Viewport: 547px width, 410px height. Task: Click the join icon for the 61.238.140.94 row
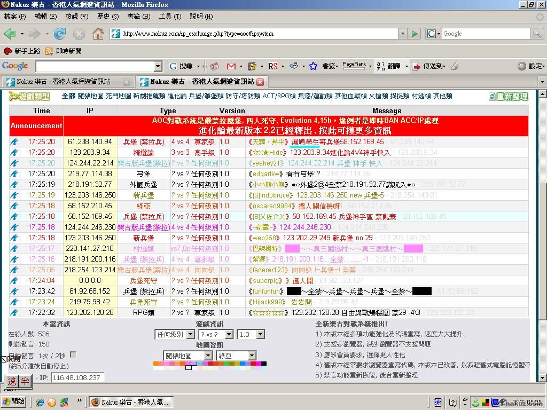point(15,142)
